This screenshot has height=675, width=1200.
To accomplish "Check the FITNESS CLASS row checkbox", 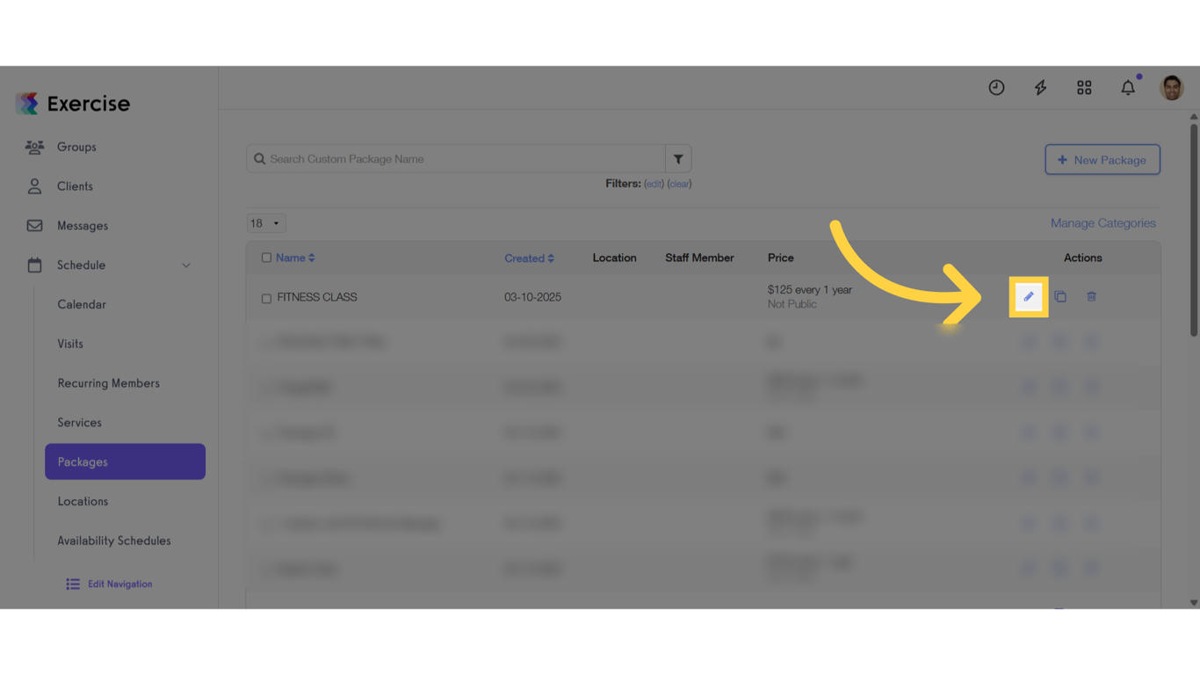I will tap(266, 299).
